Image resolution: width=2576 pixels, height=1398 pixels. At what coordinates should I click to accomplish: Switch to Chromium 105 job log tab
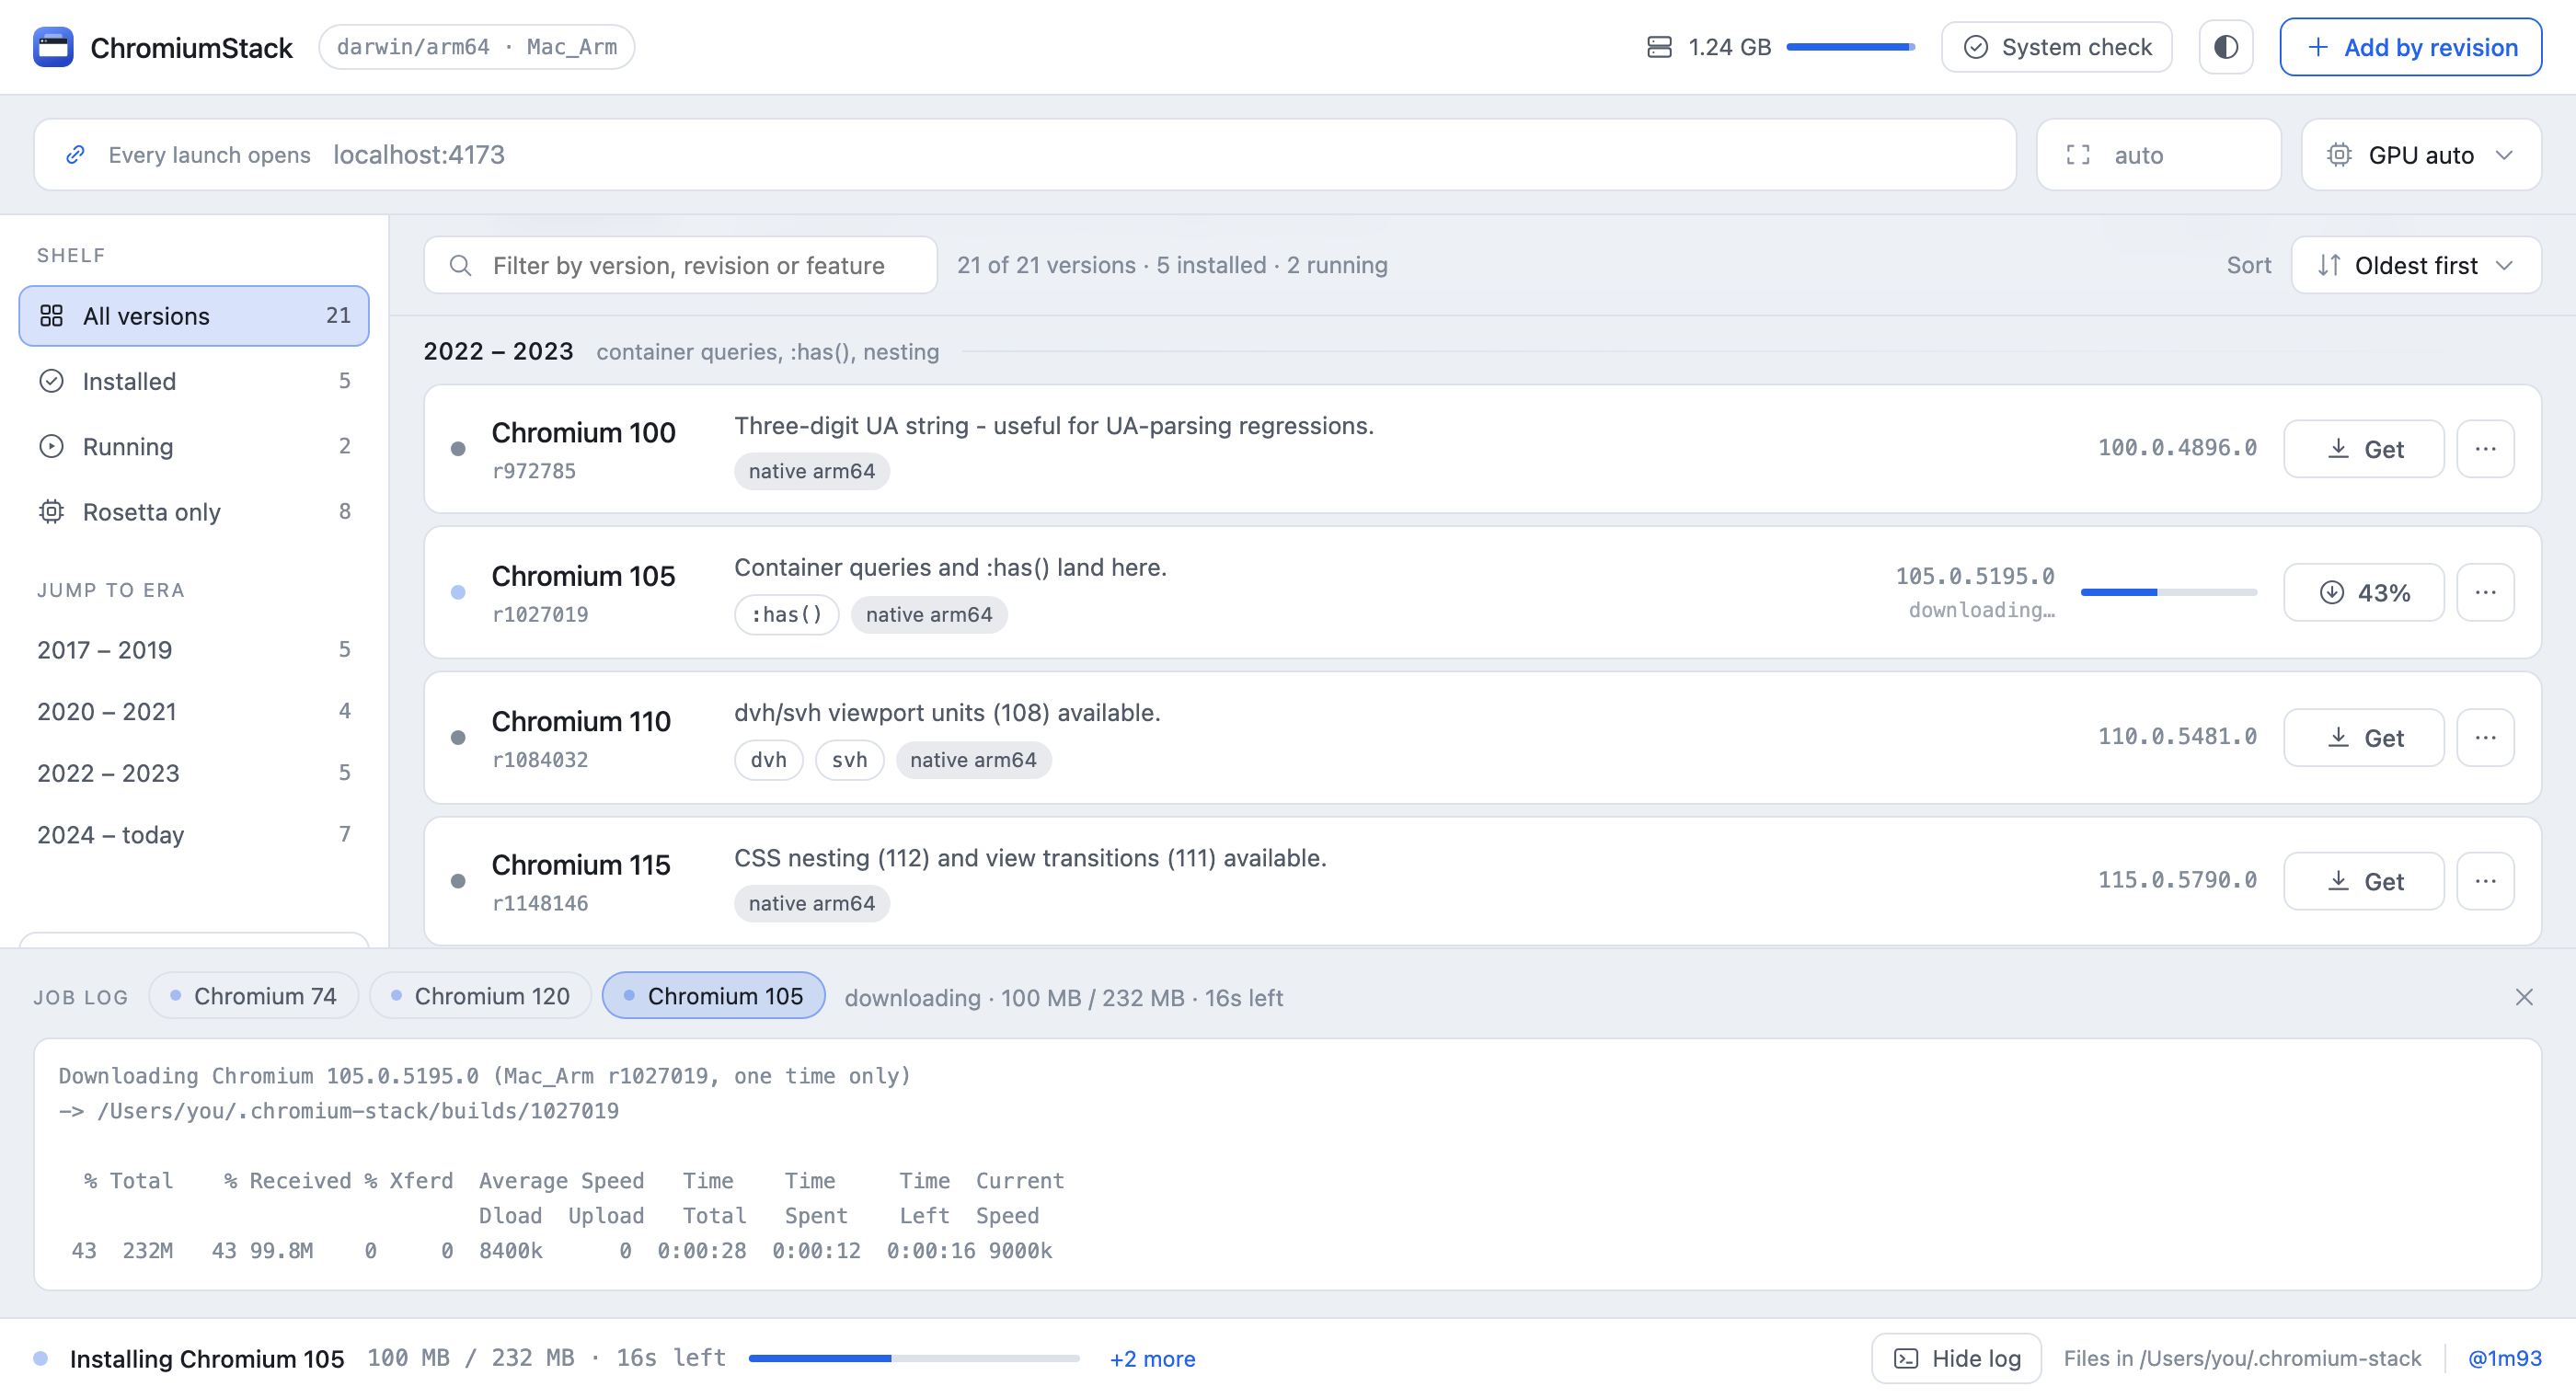point(713,997)
